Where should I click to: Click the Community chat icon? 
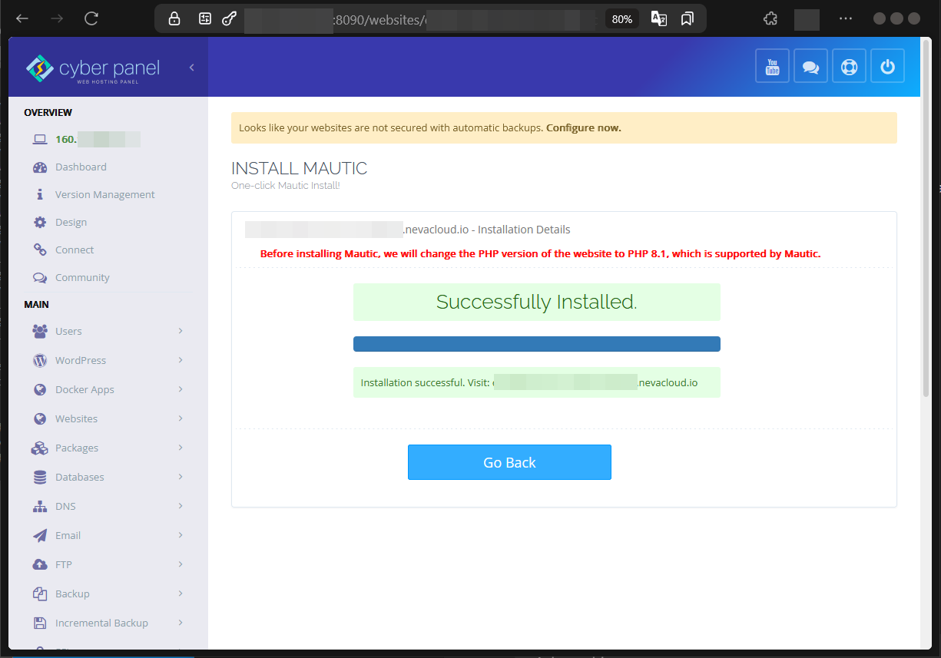click(x=40, y=278)
